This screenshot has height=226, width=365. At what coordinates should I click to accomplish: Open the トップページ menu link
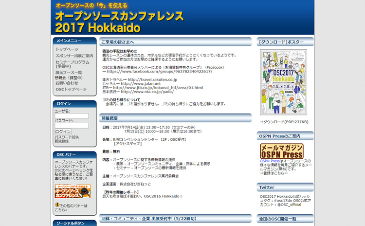(67, 49)
